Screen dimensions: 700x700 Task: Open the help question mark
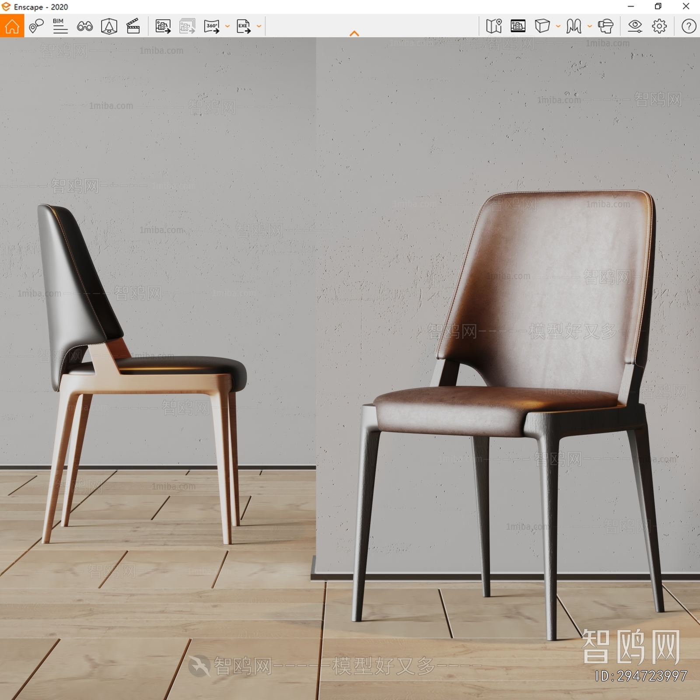tap(689, 26)
